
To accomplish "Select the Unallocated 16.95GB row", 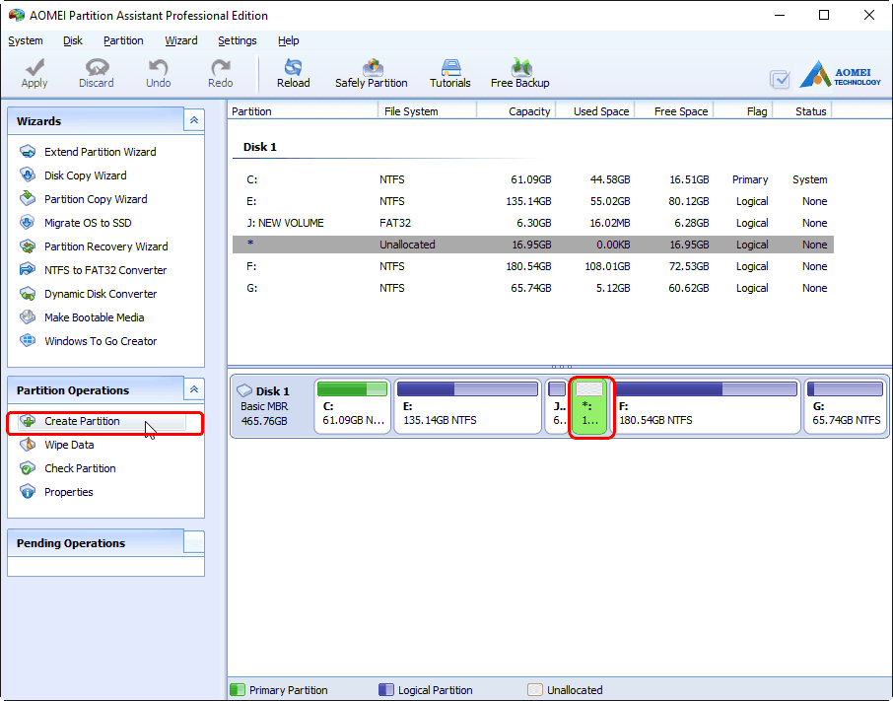I will coord(533,245).
